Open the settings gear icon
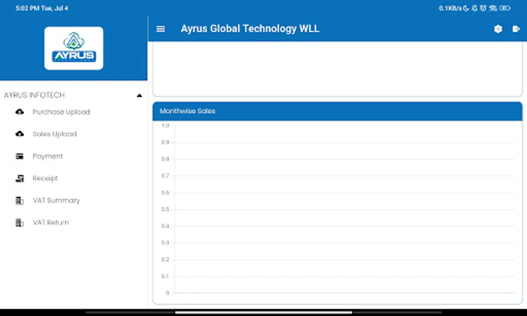The image size is (527, 316). pos(498,29)
